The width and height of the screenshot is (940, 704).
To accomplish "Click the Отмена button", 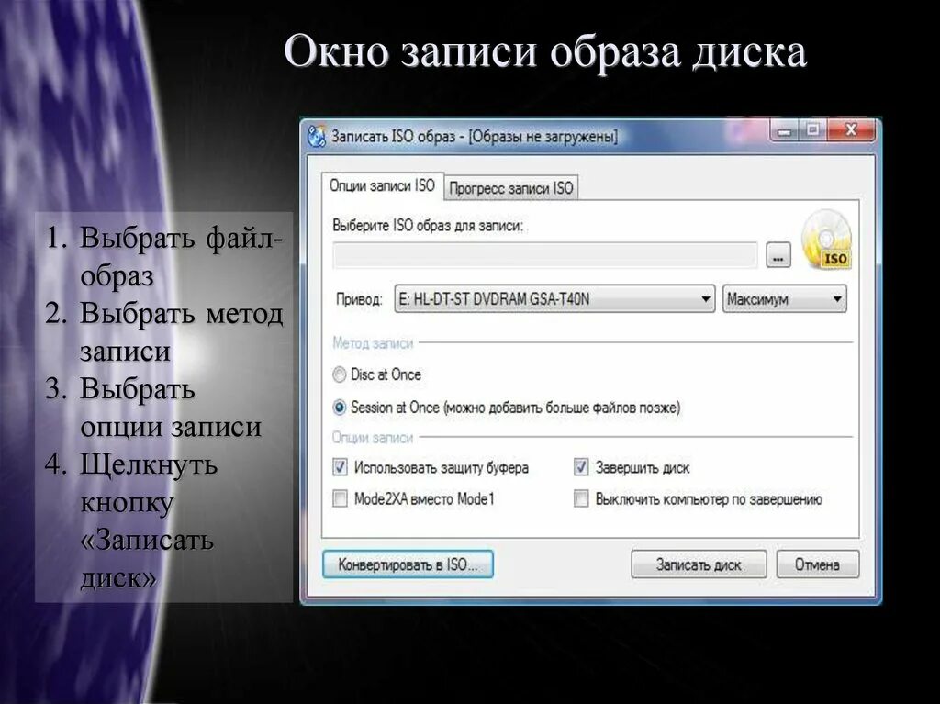I will (817, 564).
